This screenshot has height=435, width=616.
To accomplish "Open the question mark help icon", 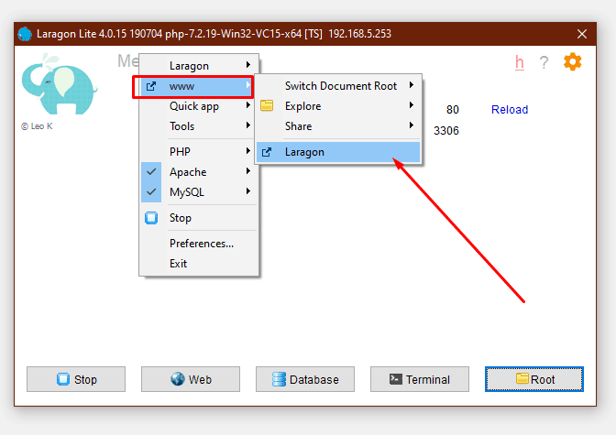I will click(x=544, y=62).
